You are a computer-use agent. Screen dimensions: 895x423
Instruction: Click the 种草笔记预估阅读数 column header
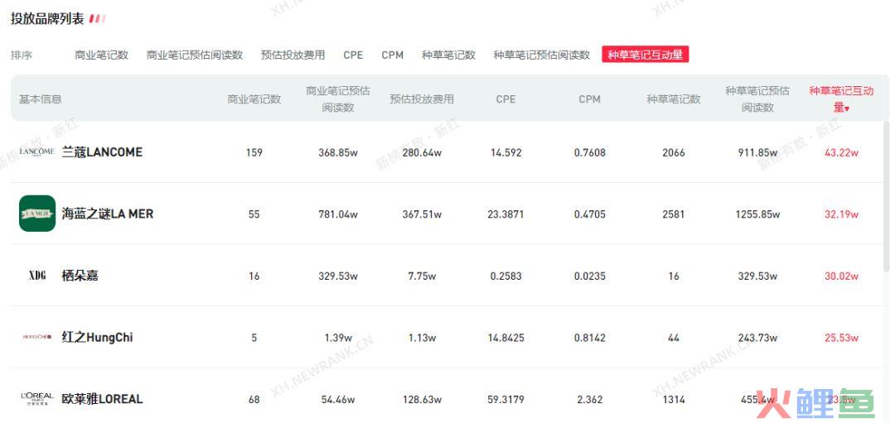click(757, 99)
